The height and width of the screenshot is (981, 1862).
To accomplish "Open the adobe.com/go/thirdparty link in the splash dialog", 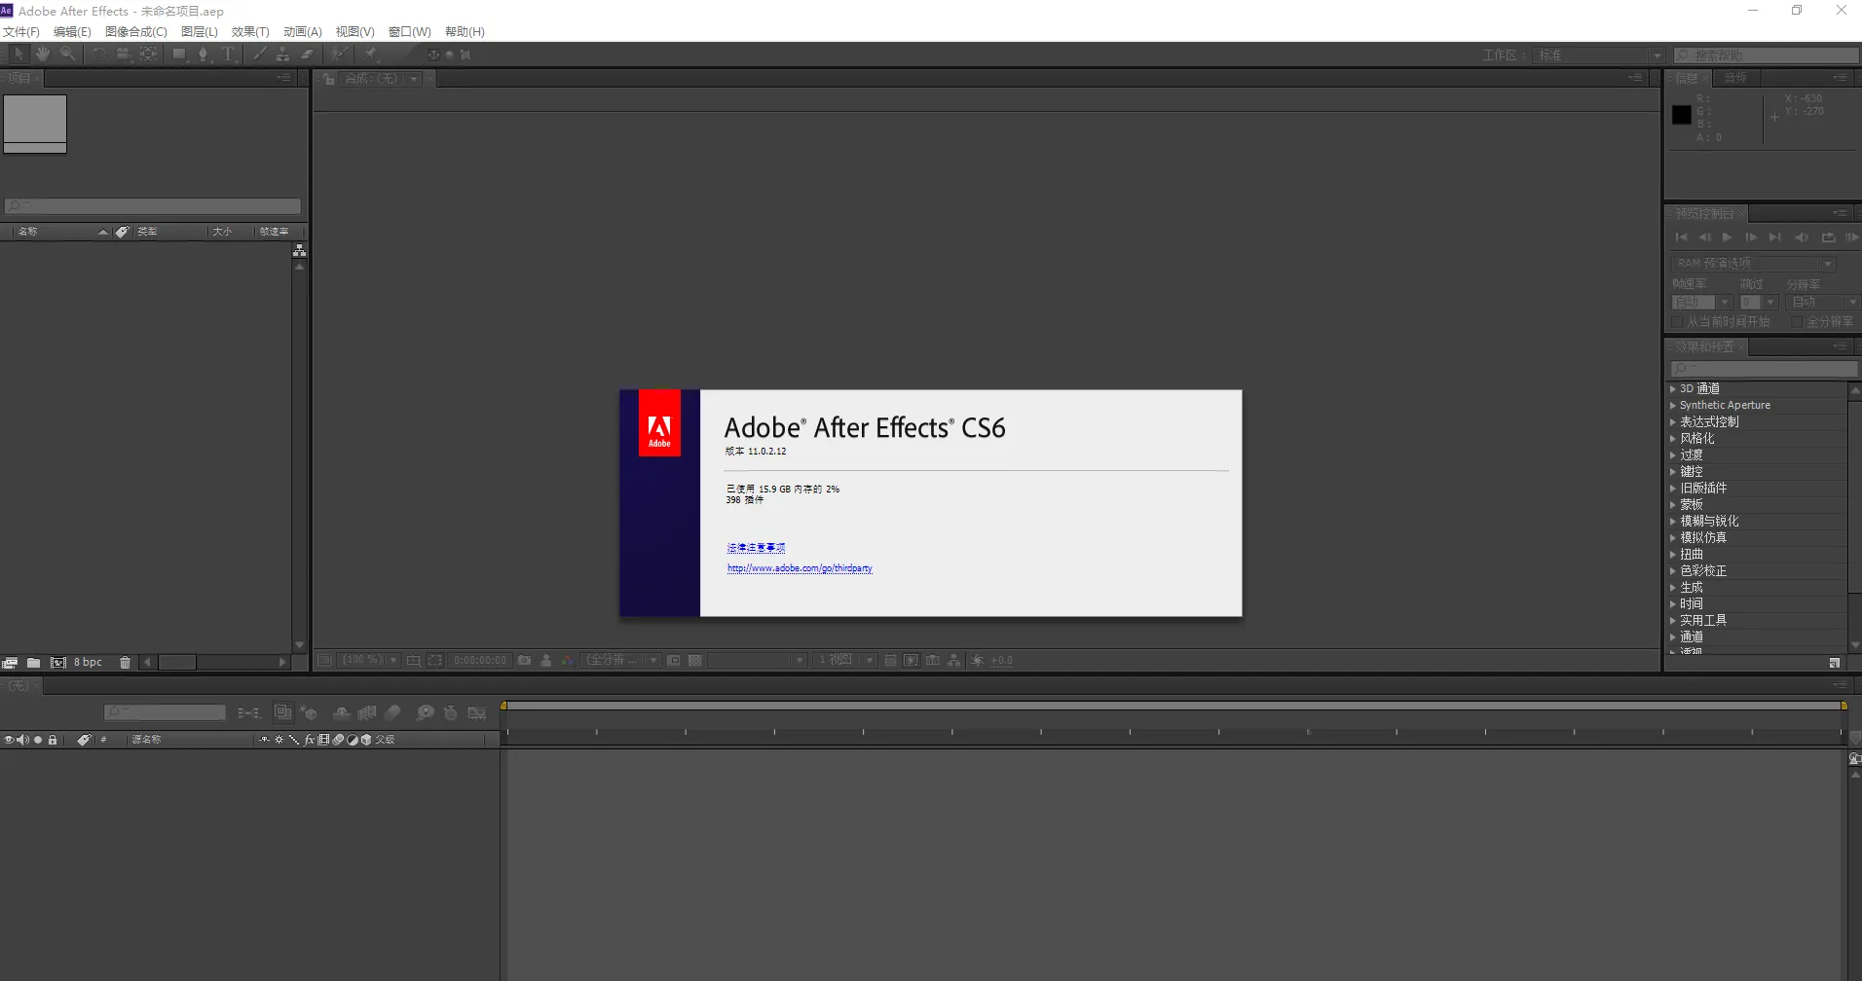I will coord(799,567).
